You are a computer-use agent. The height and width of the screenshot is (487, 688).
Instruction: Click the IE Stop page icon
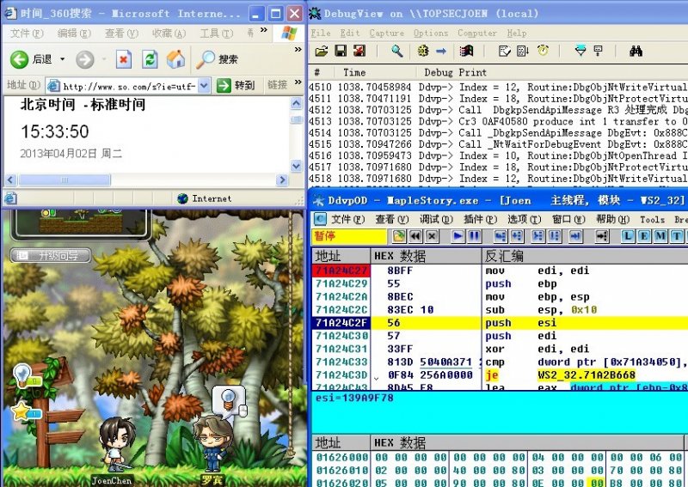point(124,59)
